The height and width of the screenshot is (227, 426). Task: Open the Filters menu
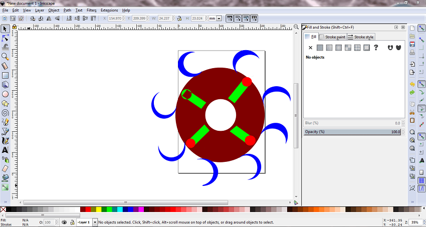tap(92, 11)
